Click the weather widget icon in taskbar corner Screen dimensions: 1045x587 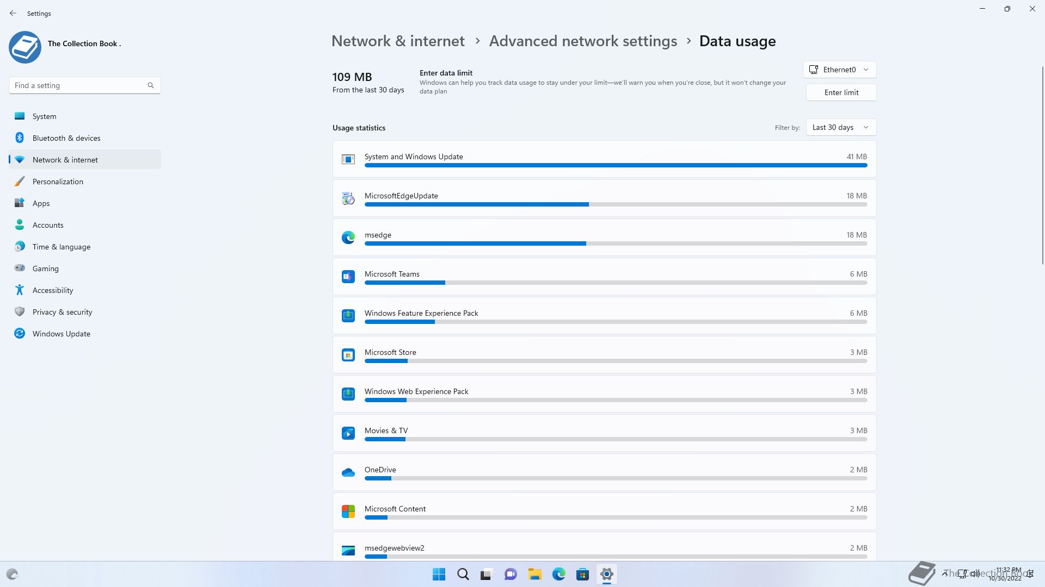click(12, 574)
